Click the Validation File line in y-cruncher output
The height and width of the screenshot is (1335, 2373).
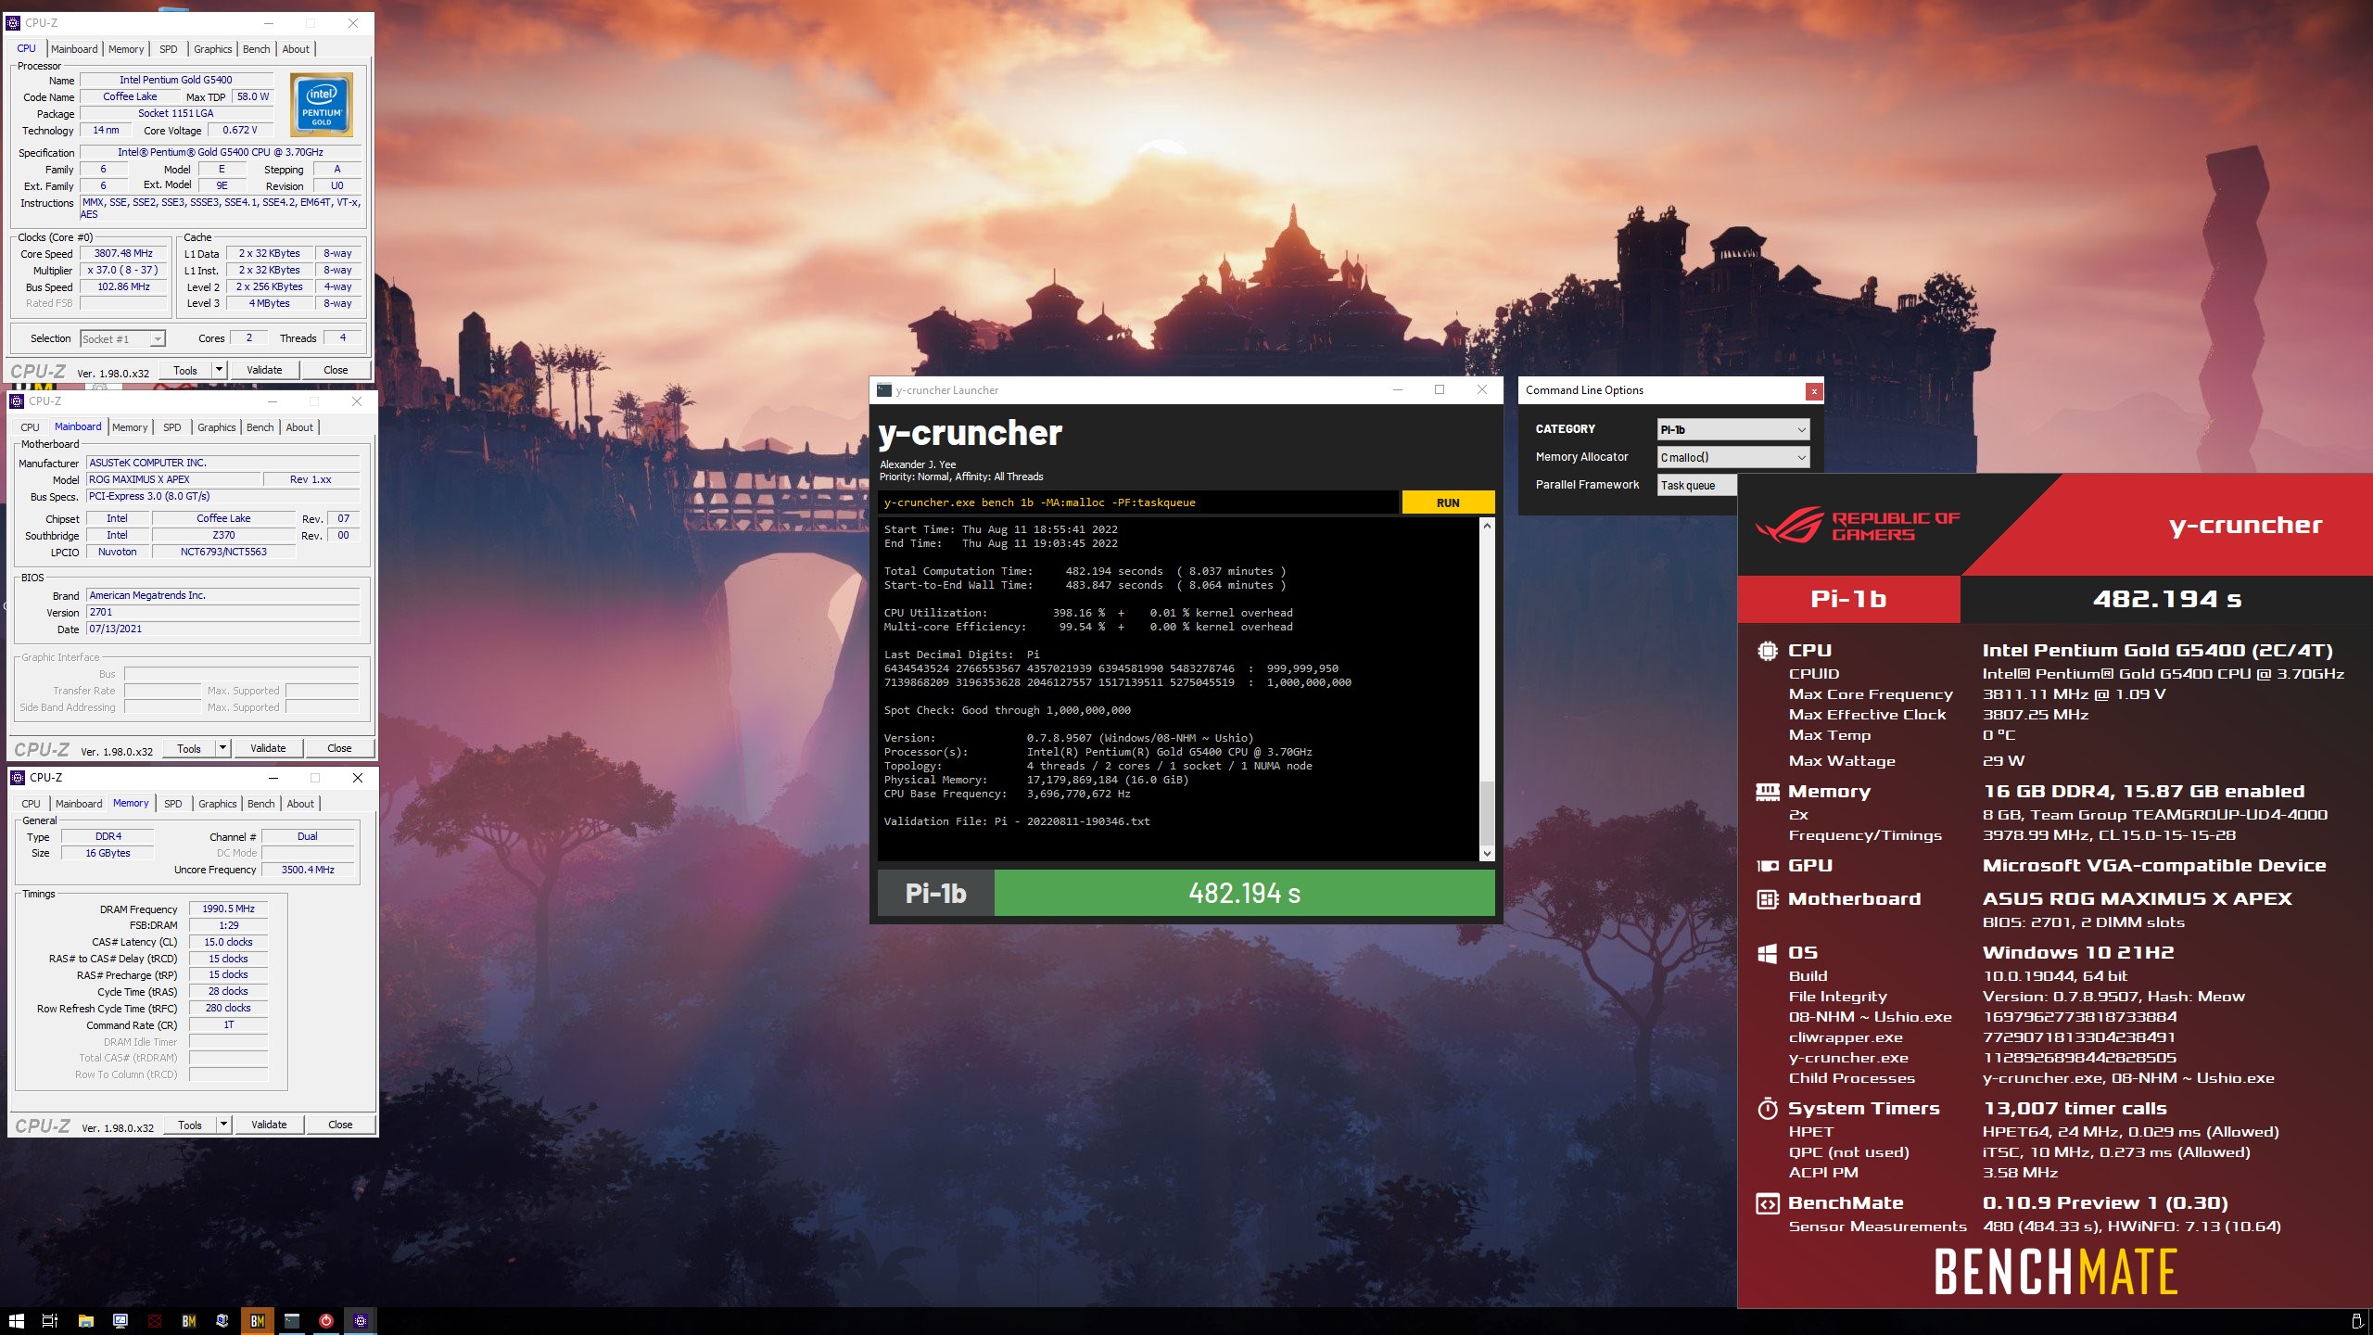[1017, 821]
